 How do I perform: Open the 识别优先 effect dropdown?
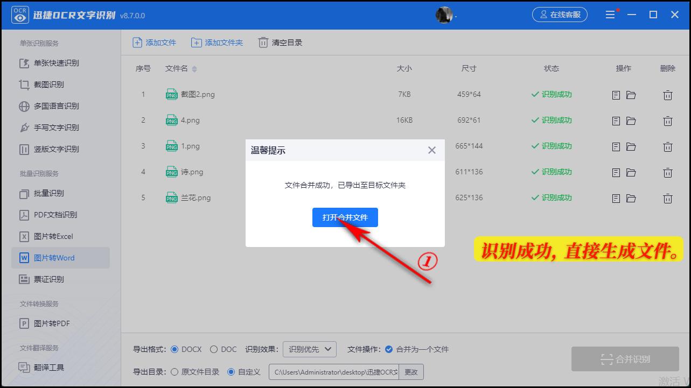coord(309,349)
